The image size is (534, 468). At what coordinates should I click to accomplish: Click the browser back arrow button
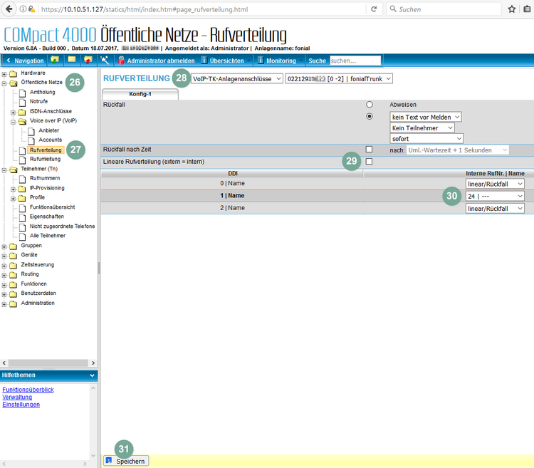click(x=9, y=9)
